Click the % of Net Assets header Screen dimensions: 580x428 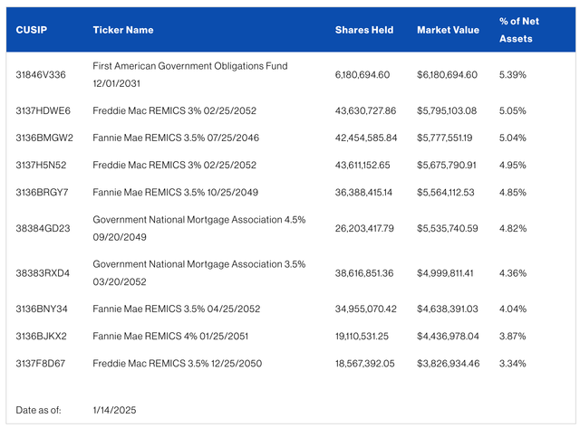(519, 30)
